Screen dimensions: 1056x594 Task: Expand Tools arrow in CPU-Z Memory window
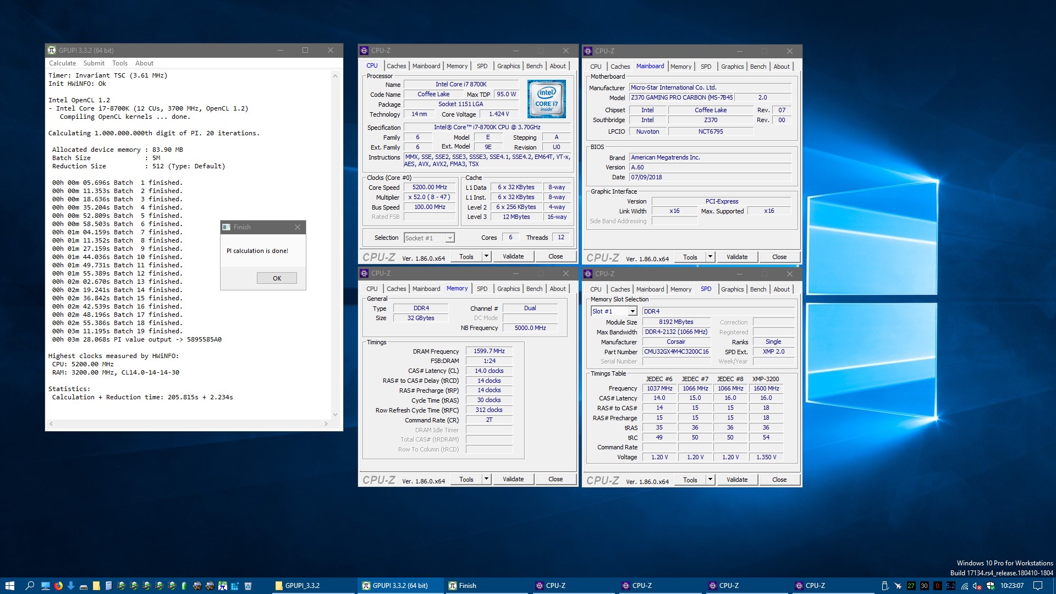click(486, 479)
